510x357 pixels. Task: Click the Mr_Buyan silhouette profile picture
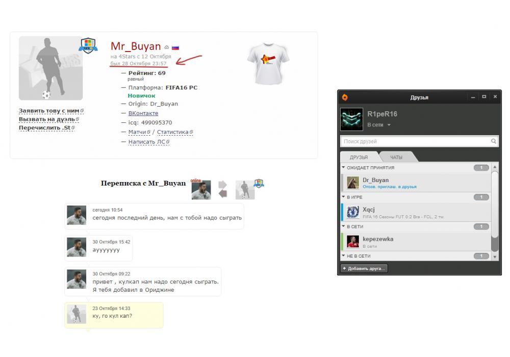pos(50,68)
